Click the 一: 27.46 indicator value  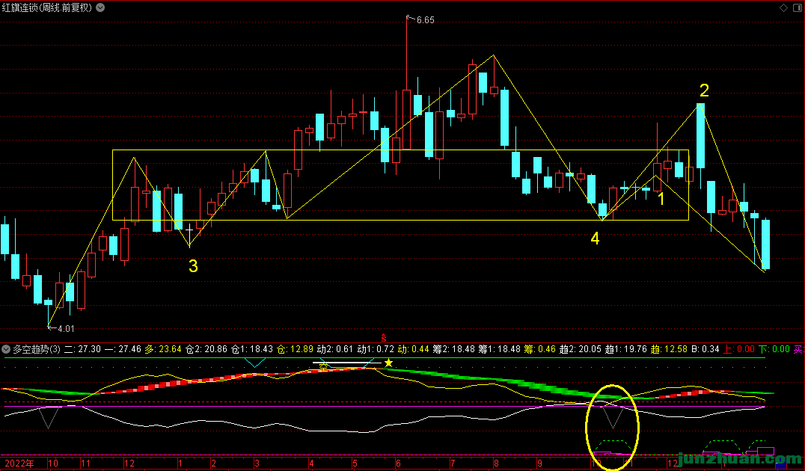[x=123, y=349]
